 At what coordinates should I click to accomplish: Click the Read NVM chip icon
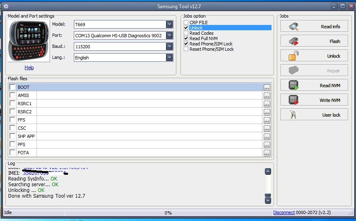pyautogui.click(x=294, y=85)
